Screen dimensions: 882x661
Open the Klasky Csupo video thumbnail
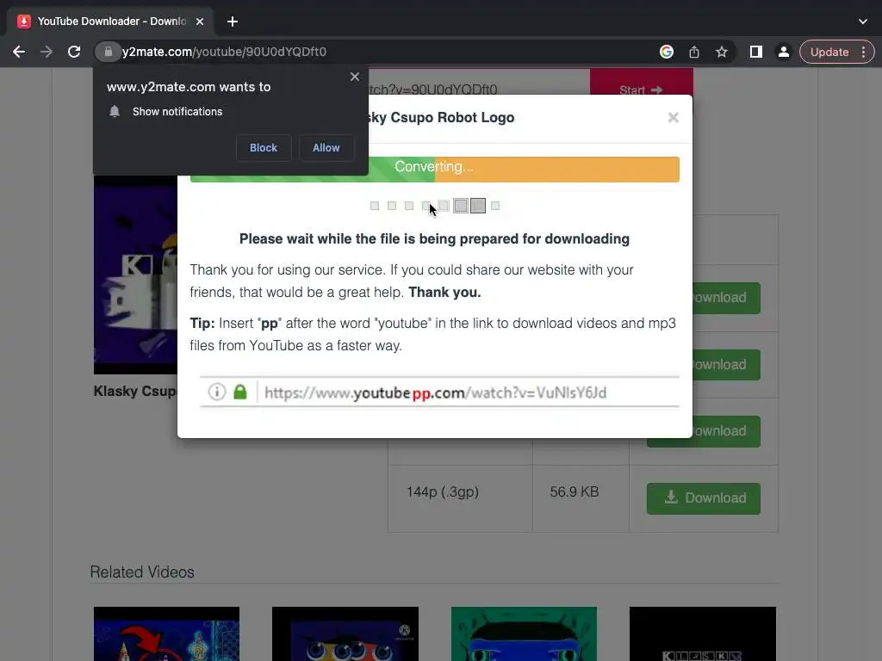pos(135,275)
